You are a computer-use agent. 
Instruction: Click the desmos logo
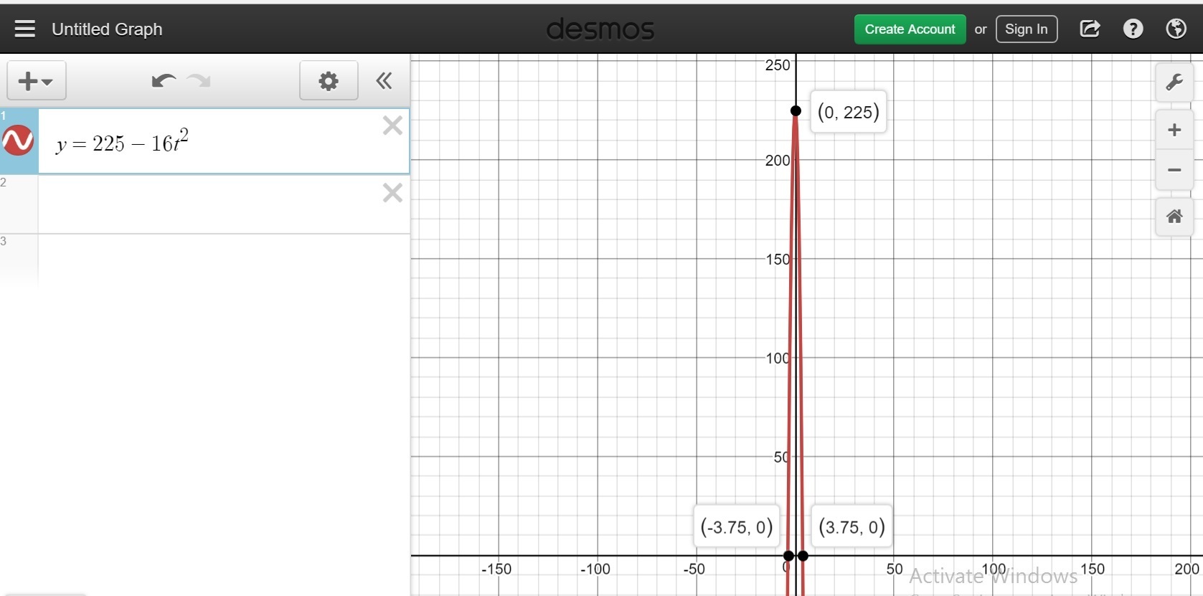click(600, 29)
